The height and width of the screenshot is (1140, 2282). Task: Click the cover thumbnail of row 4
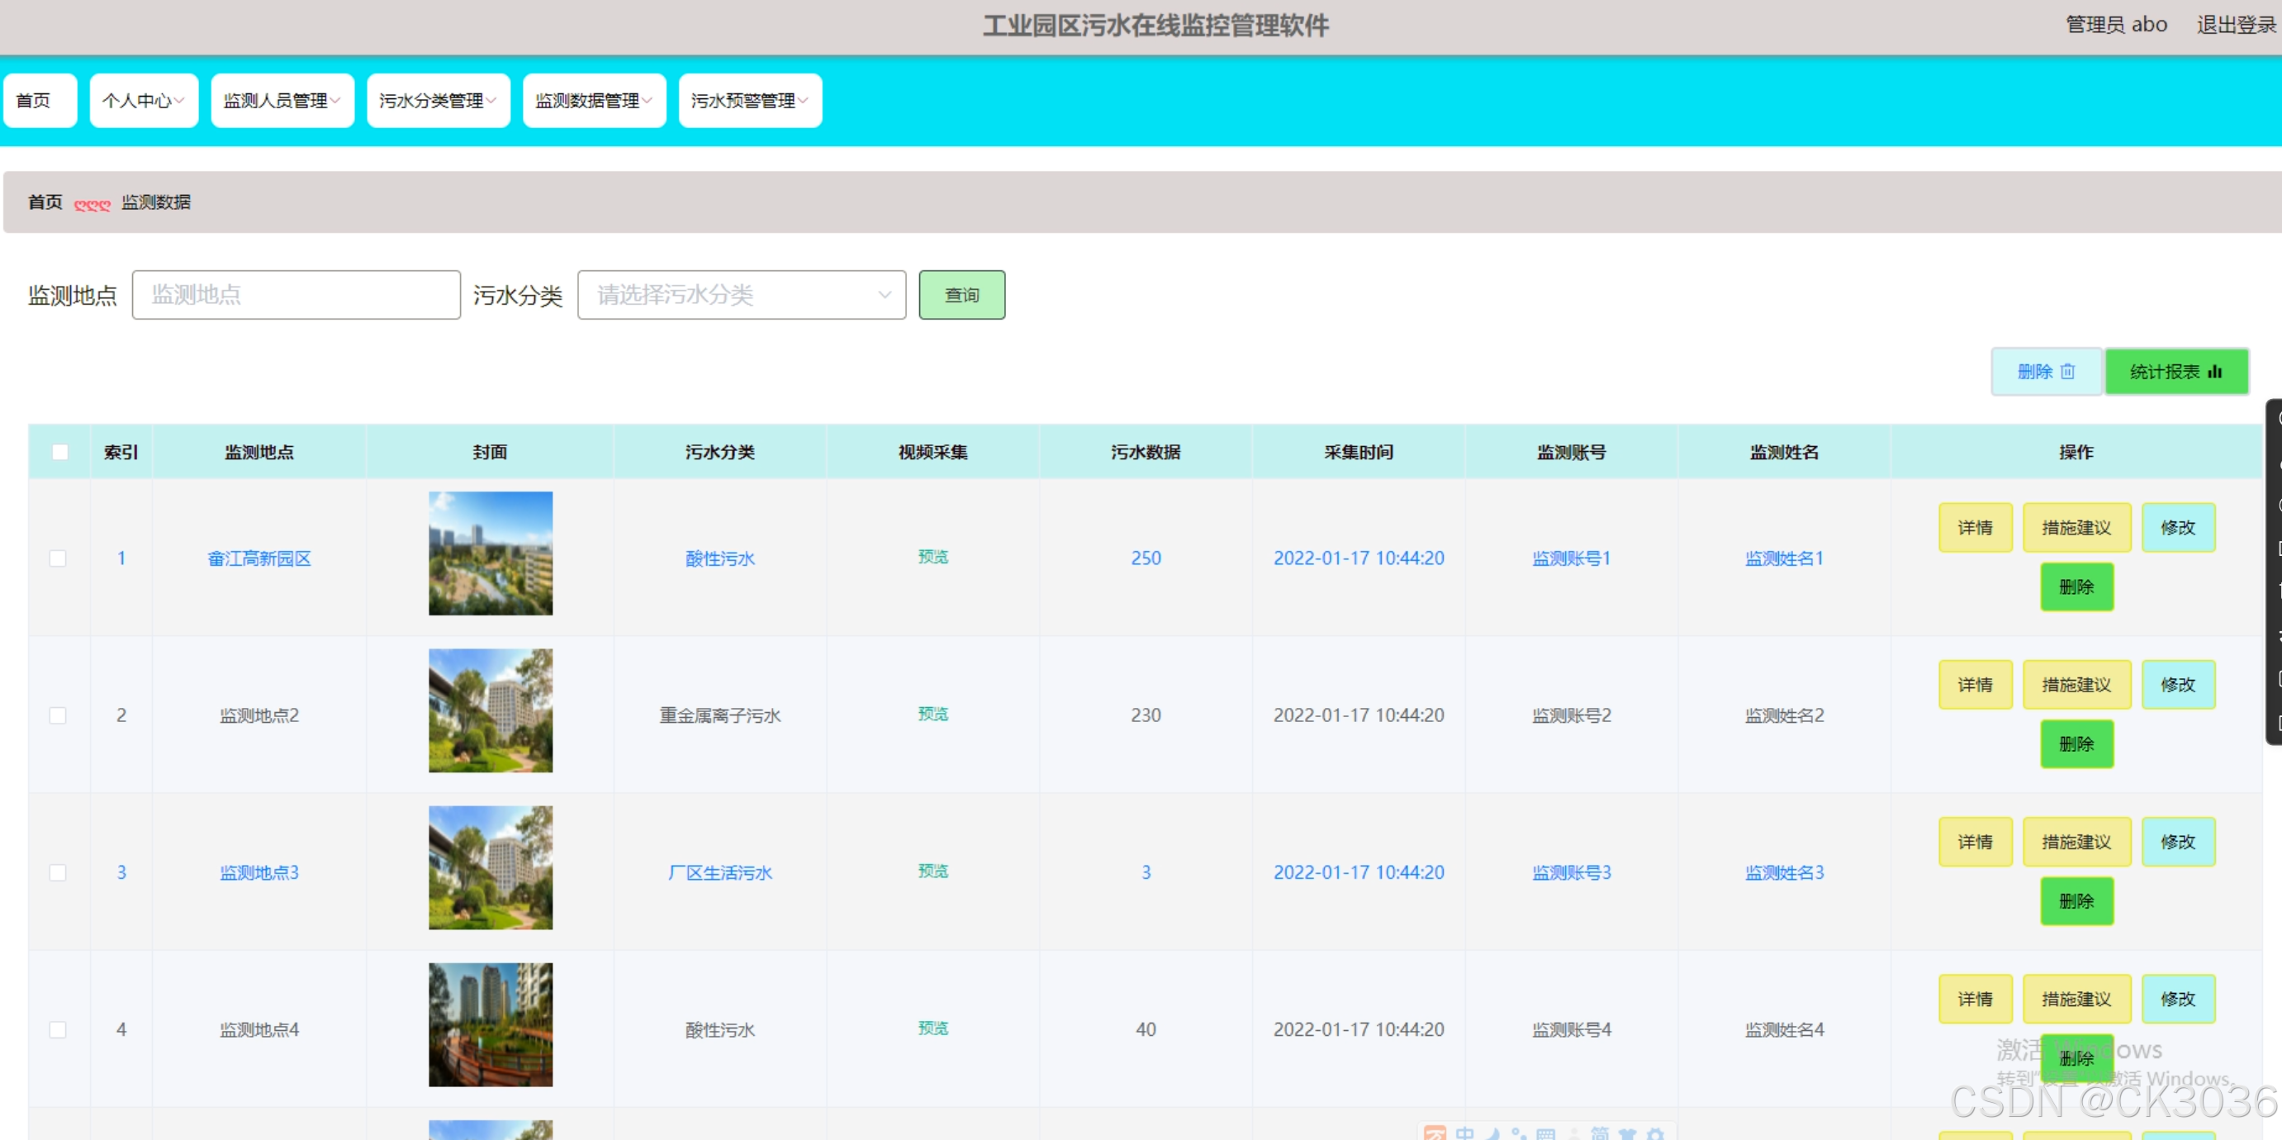(490, 1025)
